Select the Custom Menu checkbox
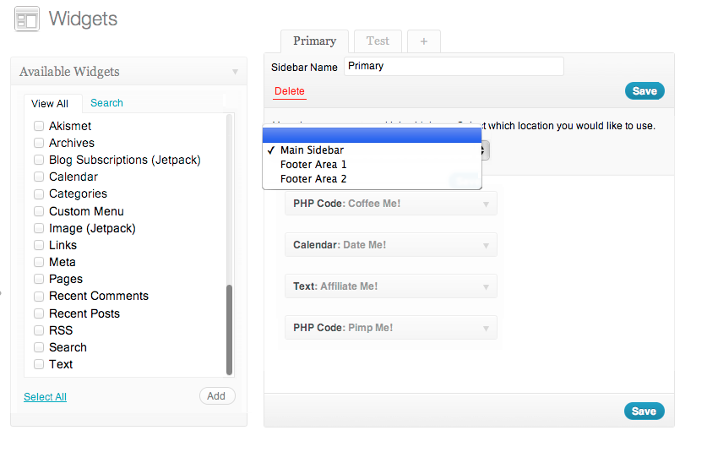 point(39,211)
